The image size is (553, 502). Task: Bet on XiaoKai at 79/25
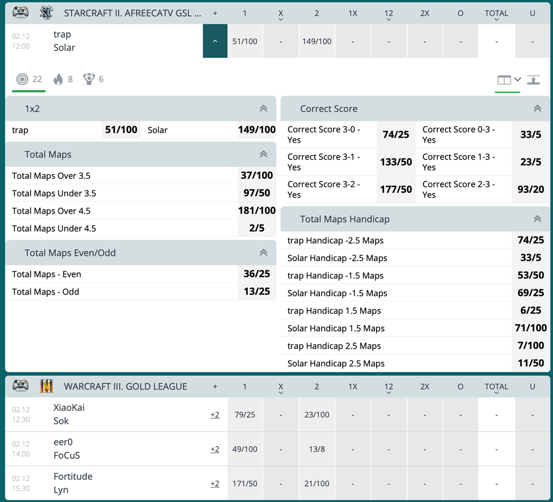pyautogui.click(x=245, y=415)
